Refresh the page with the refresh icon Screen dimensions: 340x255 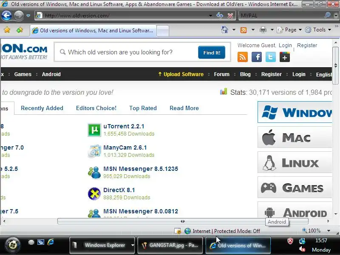click(220, 16)
